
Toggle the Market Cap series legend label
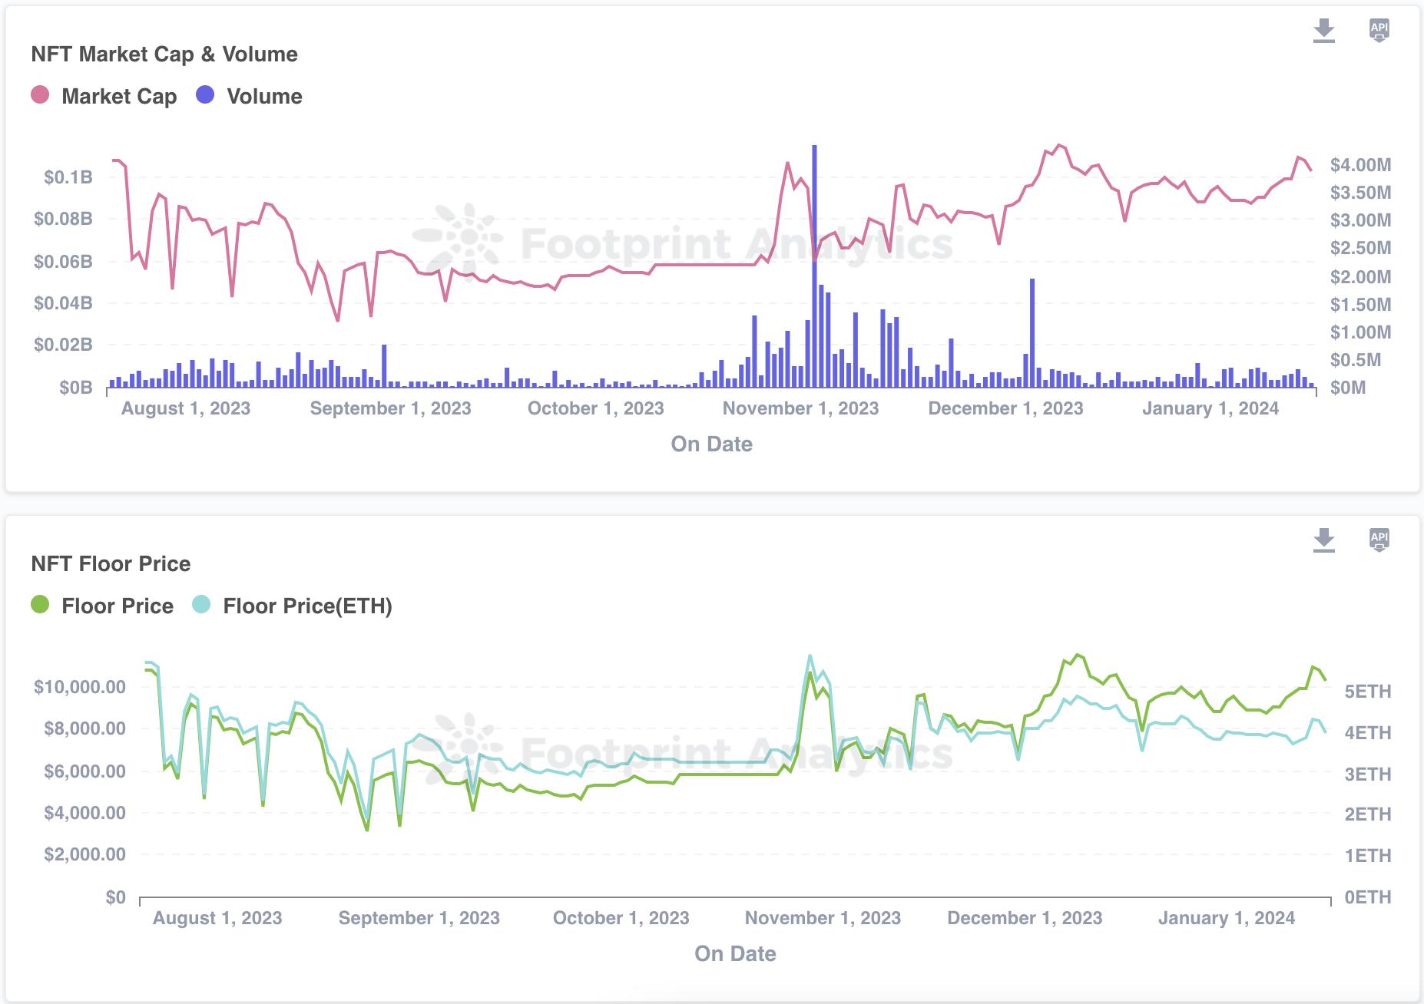(119, 97)
